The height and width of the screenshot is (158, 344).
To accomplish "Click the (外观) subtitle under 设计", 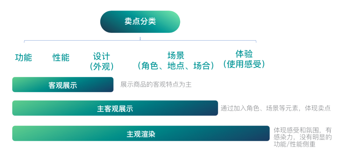I will pyautogui.click(x=102, y=66).
